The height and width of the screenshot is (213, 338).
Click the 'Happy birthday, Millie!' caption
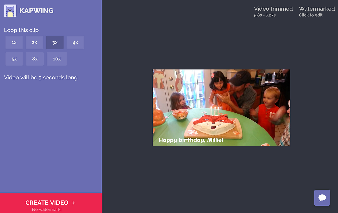tap(191, 140)
